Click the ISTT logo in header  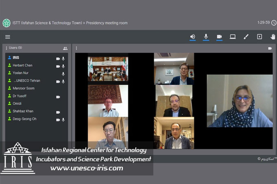7,23
